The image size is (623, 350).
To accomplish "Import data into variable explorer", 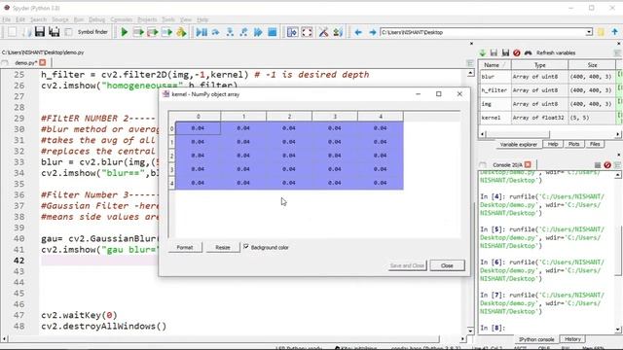I will pyautogui.click(x=483, y=52).
